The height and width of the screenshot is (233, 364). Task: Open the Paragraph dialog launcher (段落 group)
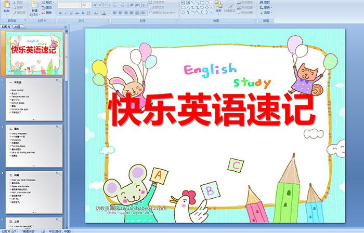point(177,21)
